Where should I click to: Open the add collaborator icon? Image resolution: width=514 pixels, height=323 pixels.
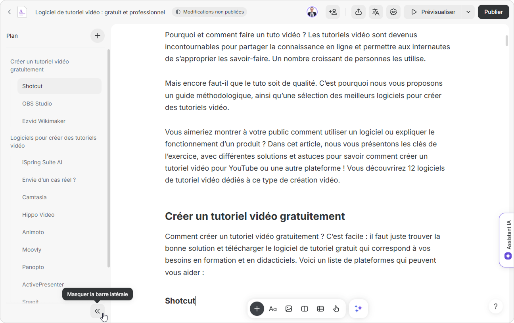[x=333, y=12]
